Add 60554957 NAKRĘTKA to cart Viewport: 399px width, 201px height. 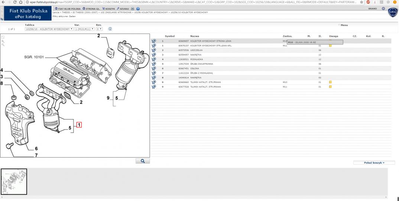pyautogui.click(x=154, y=55)
